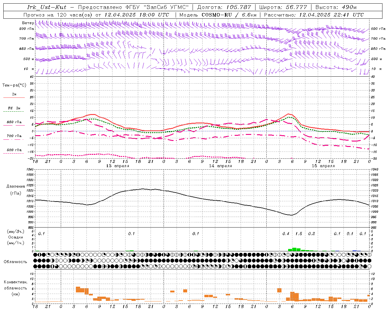The width and height of the screenshot is (387, 309).
Task: Click the red line sample for 2м legend
Action: [14, 98]
